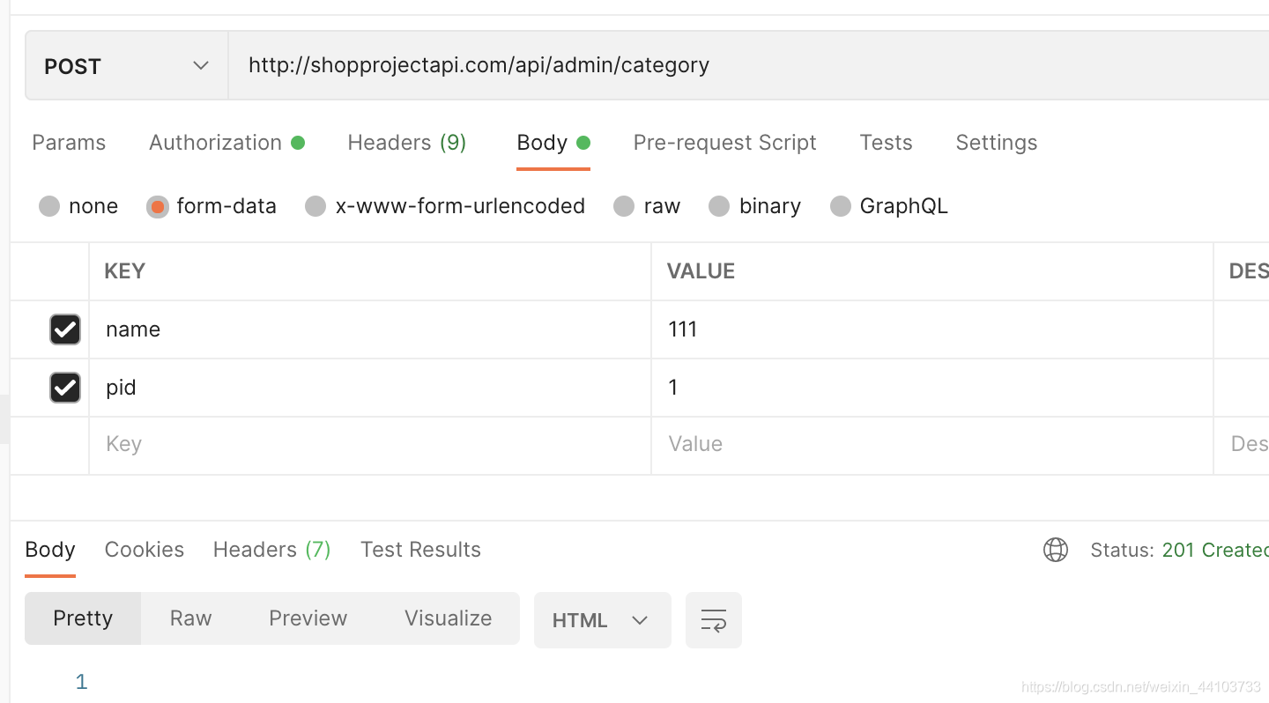Screen dimensions: 1269x703
Task: Switch response view to Raw
Action: tap(190, 618)
